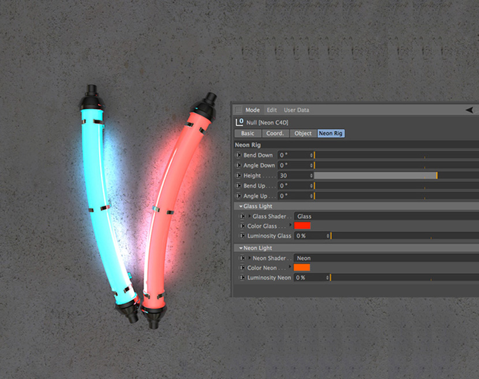Screen dimensions: 479x379
Task: Toggle keyframe dot for Luminosity Glass
Action: tap(242, 236)
